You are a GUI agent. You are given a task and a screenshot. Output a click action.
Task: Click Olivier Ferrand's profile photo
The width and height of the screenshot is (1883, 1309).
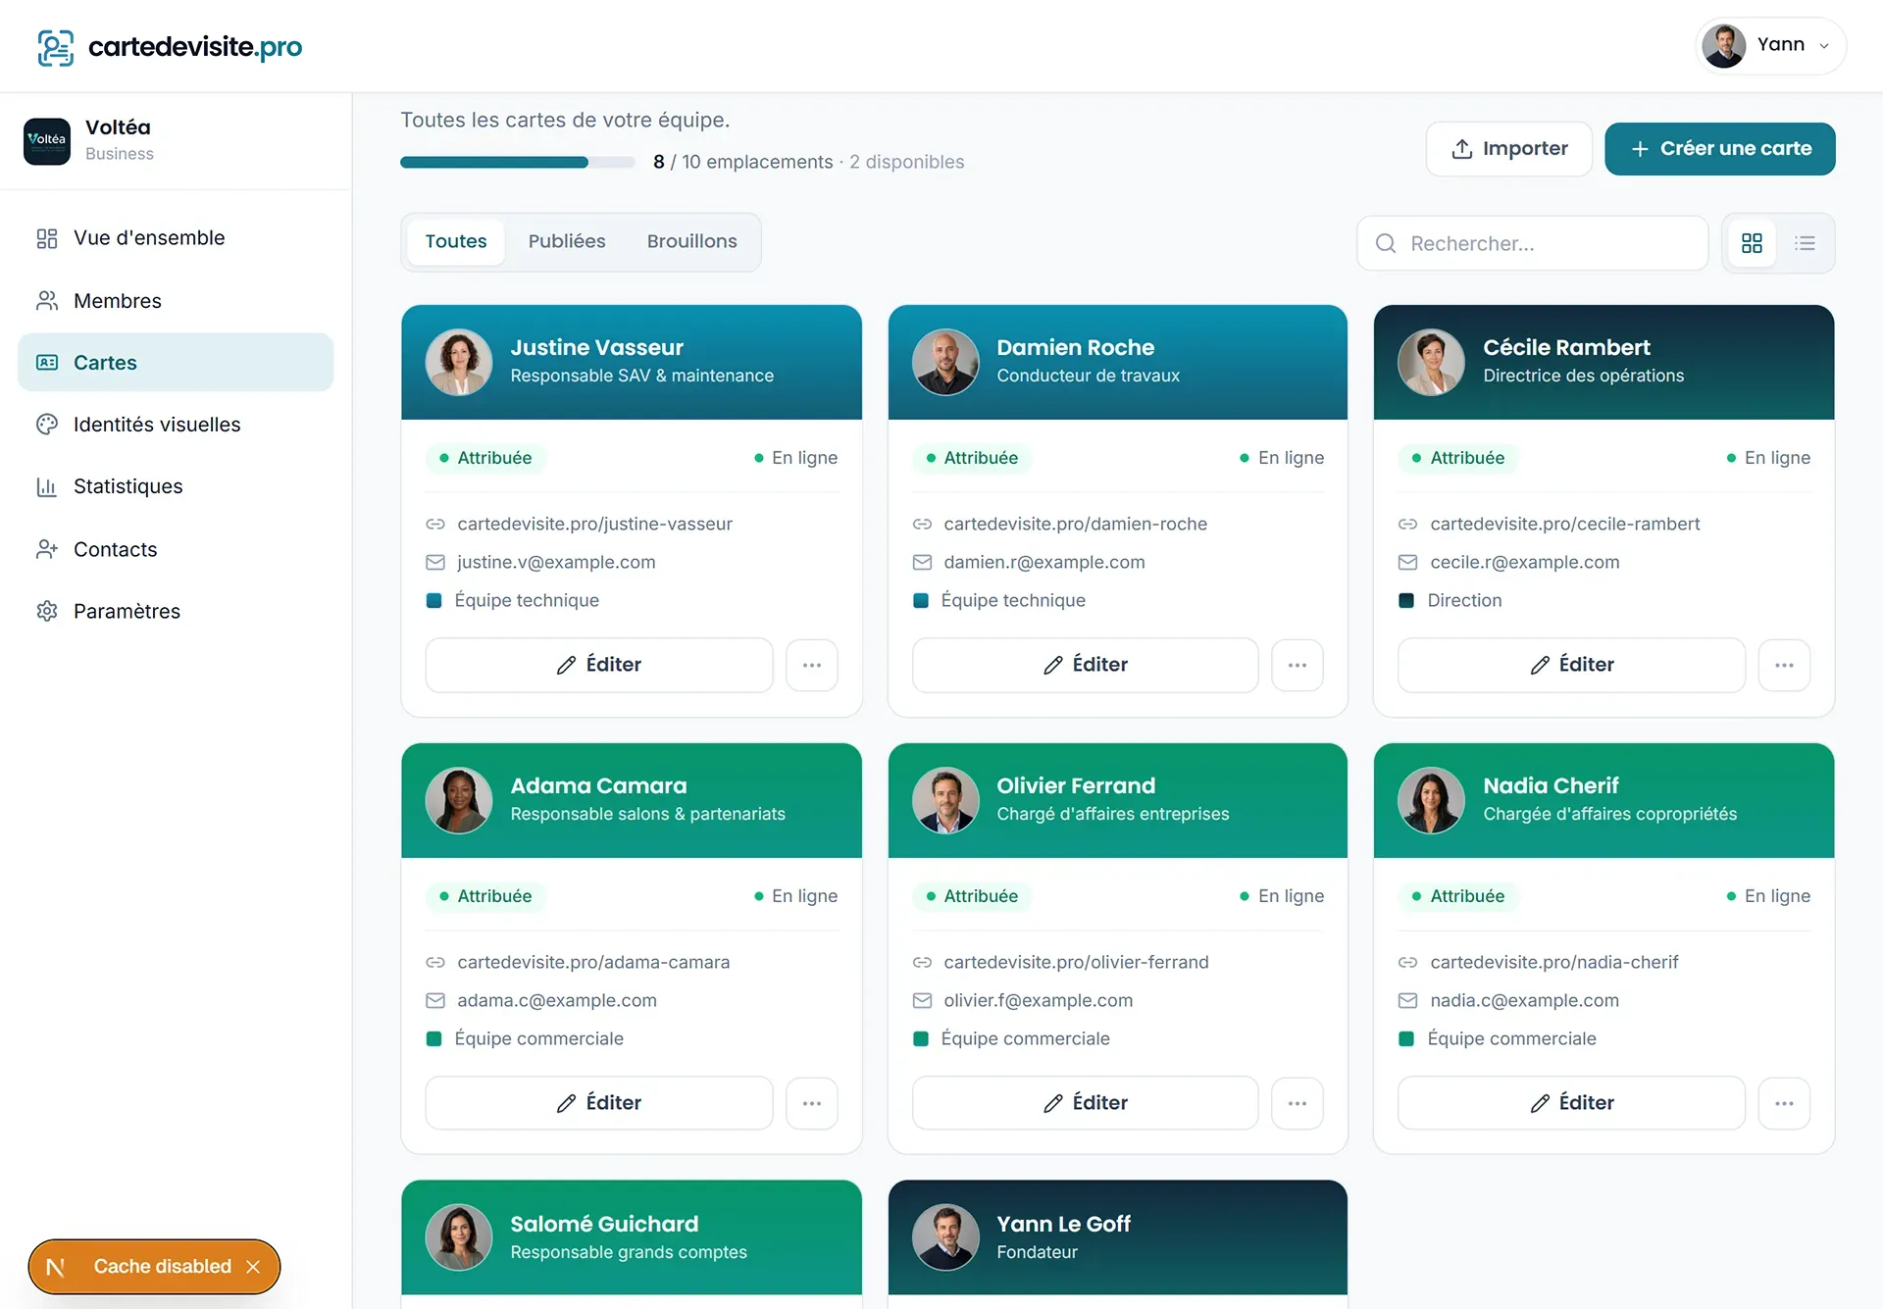945,800
